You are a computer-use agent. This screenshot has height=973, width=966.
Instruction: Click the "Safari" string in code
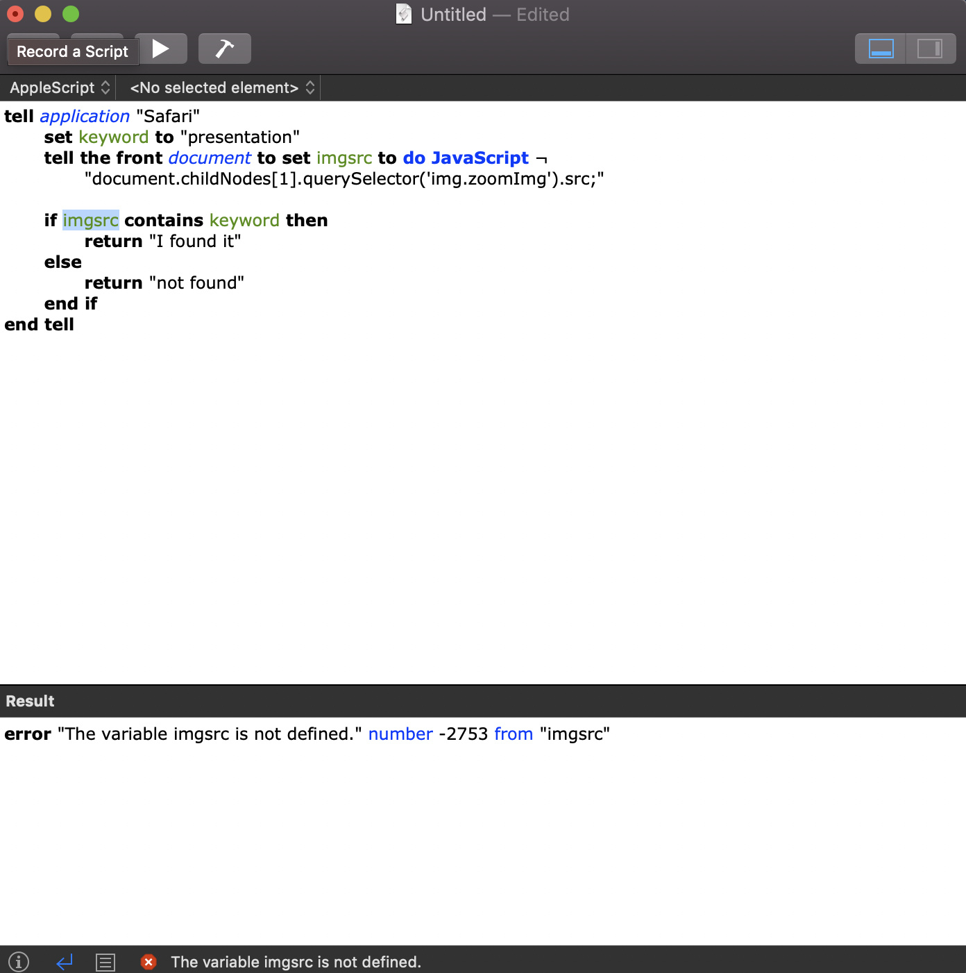click(x=168, y=116)
